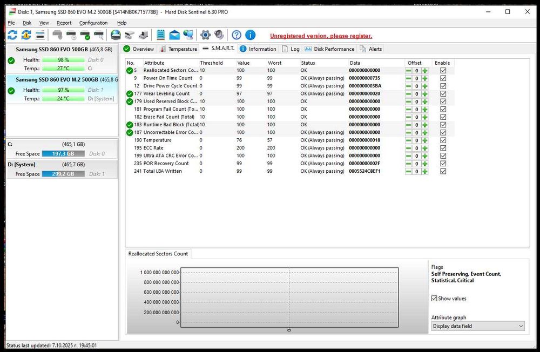This screenshot has height=352, width=540.
Task: Open the Configuration menu
Action: 93,23
